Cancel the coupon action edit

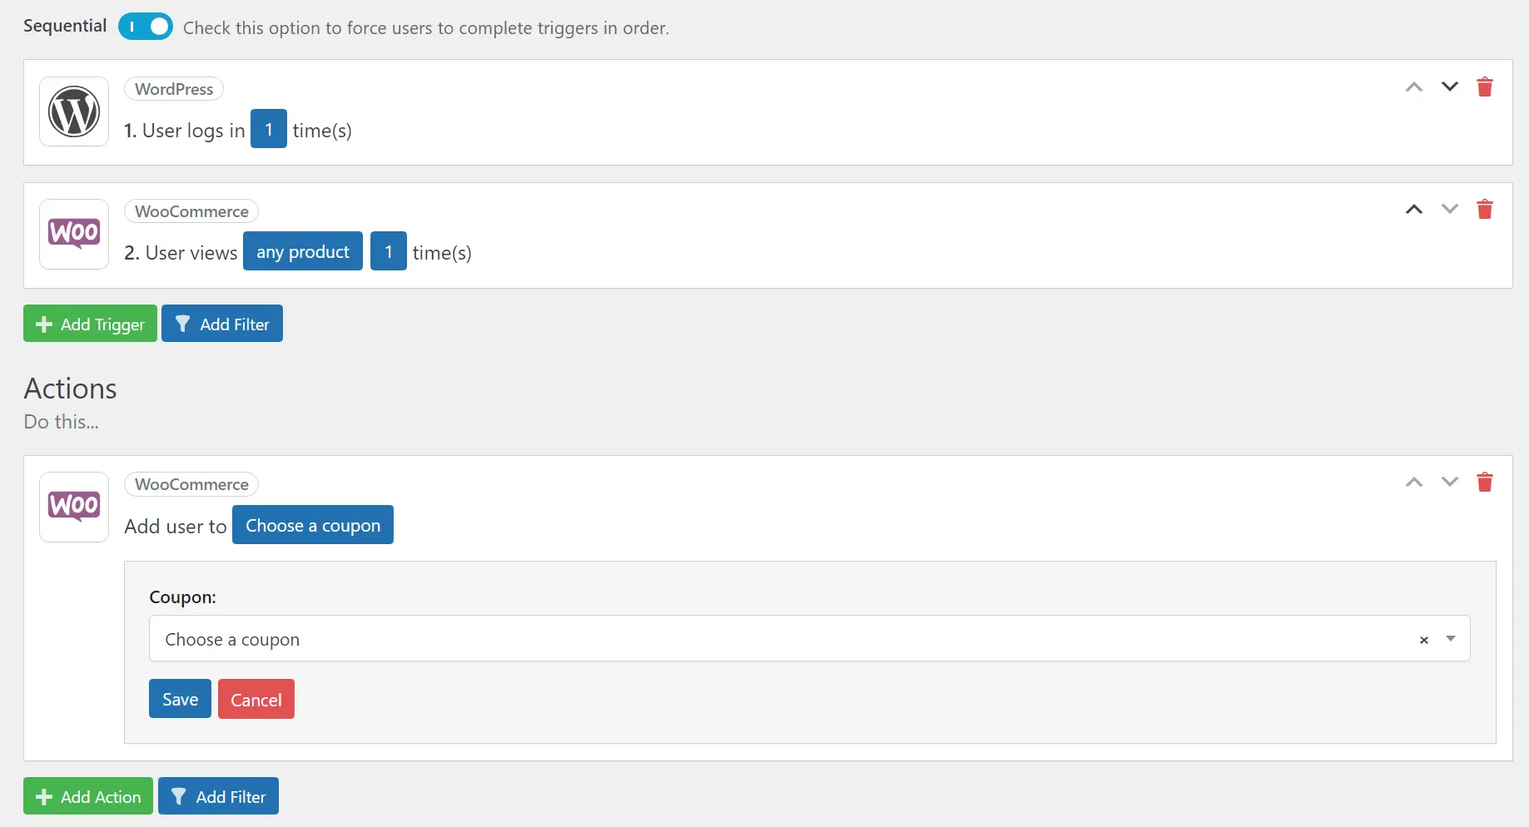[x=256, y=699]
